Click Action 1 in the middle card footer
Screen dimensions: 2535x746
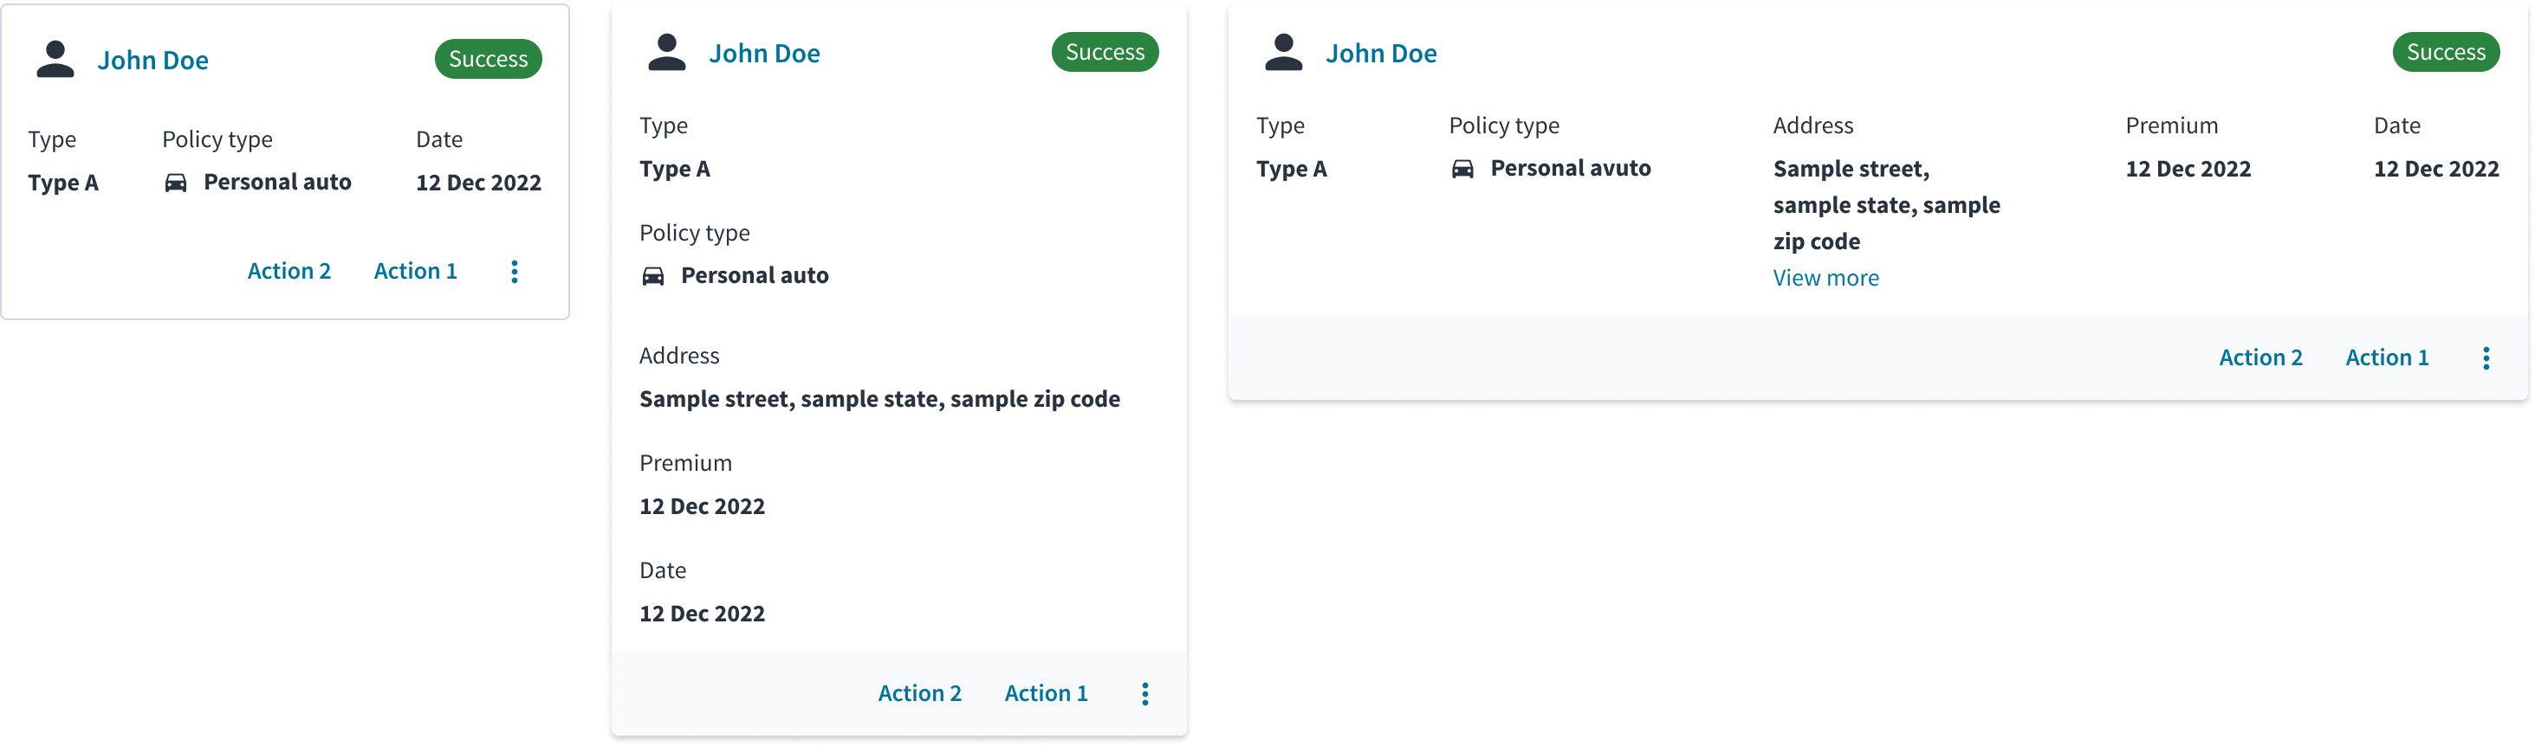click(x=1046, y=694)
